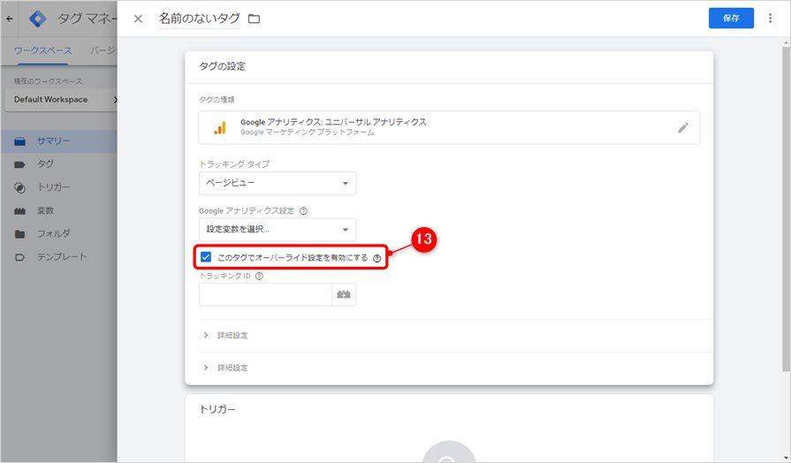
Task: Rename the tag title 名前のないタグ
Action: [x=199, y=19]
